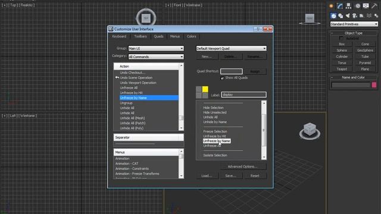
Task: Open the Modify command panel tab icon
Action: click(340, 6)
